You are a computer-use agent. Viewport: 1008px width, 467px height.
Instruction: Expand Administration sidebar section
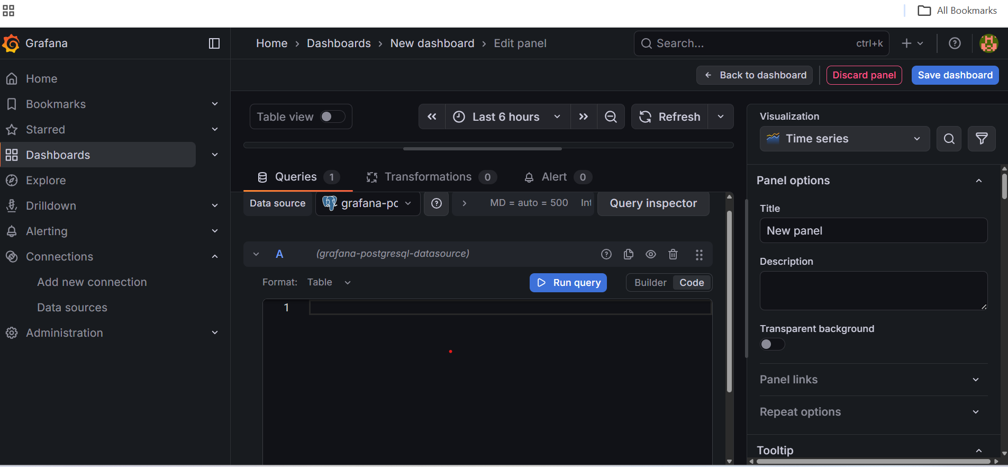[x=215, y=333]
